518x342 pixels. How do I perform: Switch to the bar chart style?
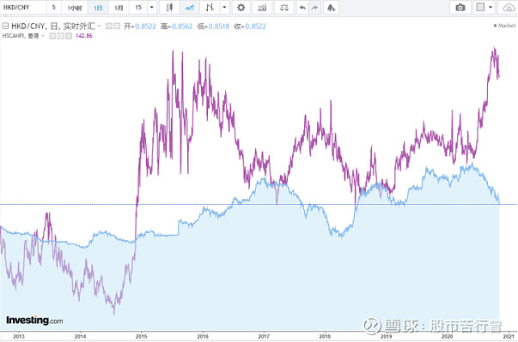[210, 7]
